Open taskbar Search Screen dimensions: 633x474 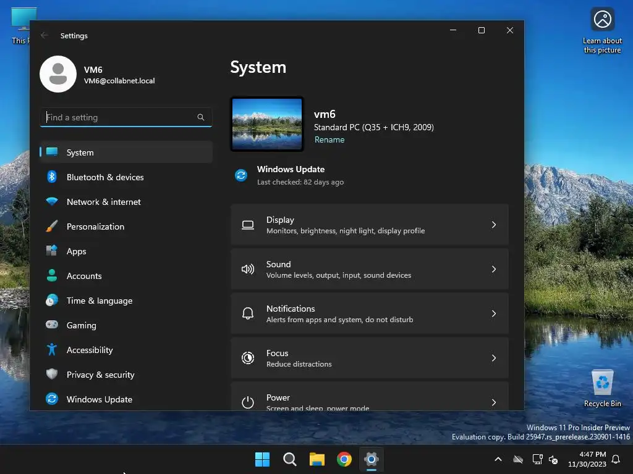[x=290, y=459]
